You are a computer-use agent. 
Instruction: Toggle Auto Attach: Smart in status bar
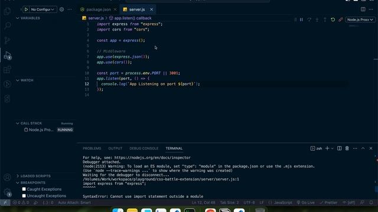pyautogui.click(x=74, y=203)
